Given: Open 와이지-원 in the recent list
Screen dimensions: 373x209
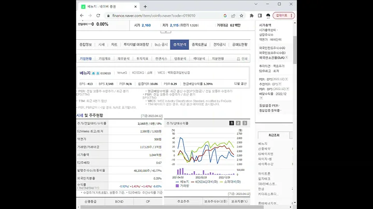Looking at the screenshot, I should click(x=265, y=159).
